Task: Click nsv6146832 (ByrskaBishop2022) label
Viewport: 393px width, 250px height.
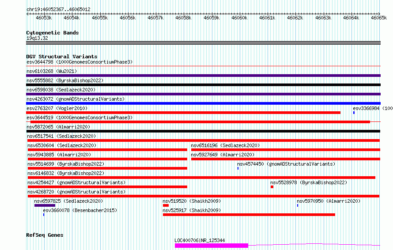Action: pyautogui.click(x=66, y=173)
